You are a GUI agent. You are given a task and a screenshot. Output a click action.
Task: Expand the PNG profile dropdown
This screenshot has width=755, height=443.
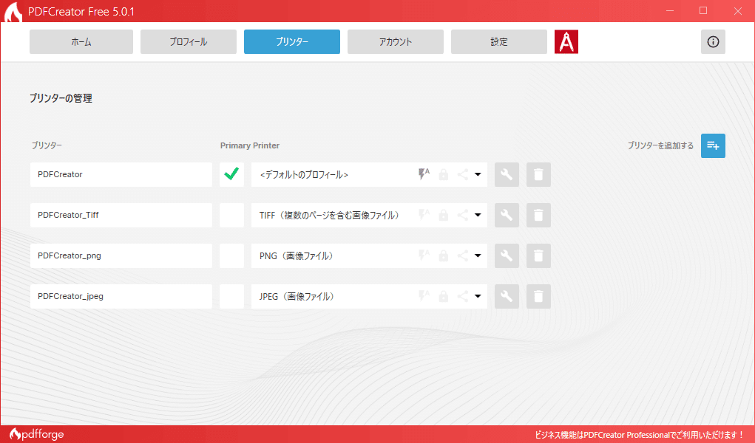pos(478,256)
